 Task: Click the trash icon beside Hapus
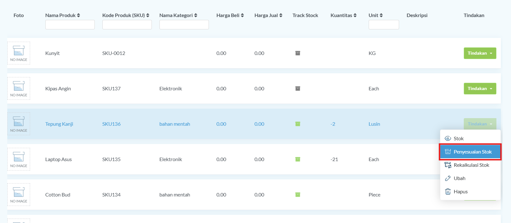(x=448, y=191)
